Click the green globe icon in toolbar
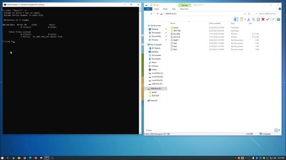 tap(278, 19)
